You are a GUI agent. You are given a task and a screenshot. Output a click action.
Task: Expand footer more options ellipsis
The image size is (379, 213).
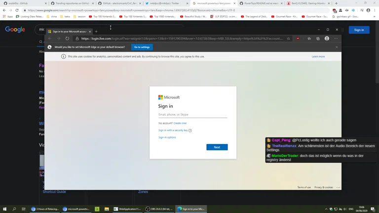[338, 187]
